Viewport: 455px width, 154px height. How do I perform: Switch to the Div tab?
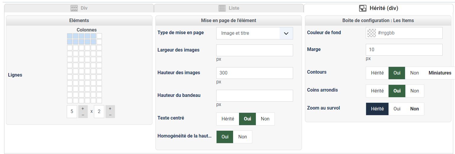(79, 8)
